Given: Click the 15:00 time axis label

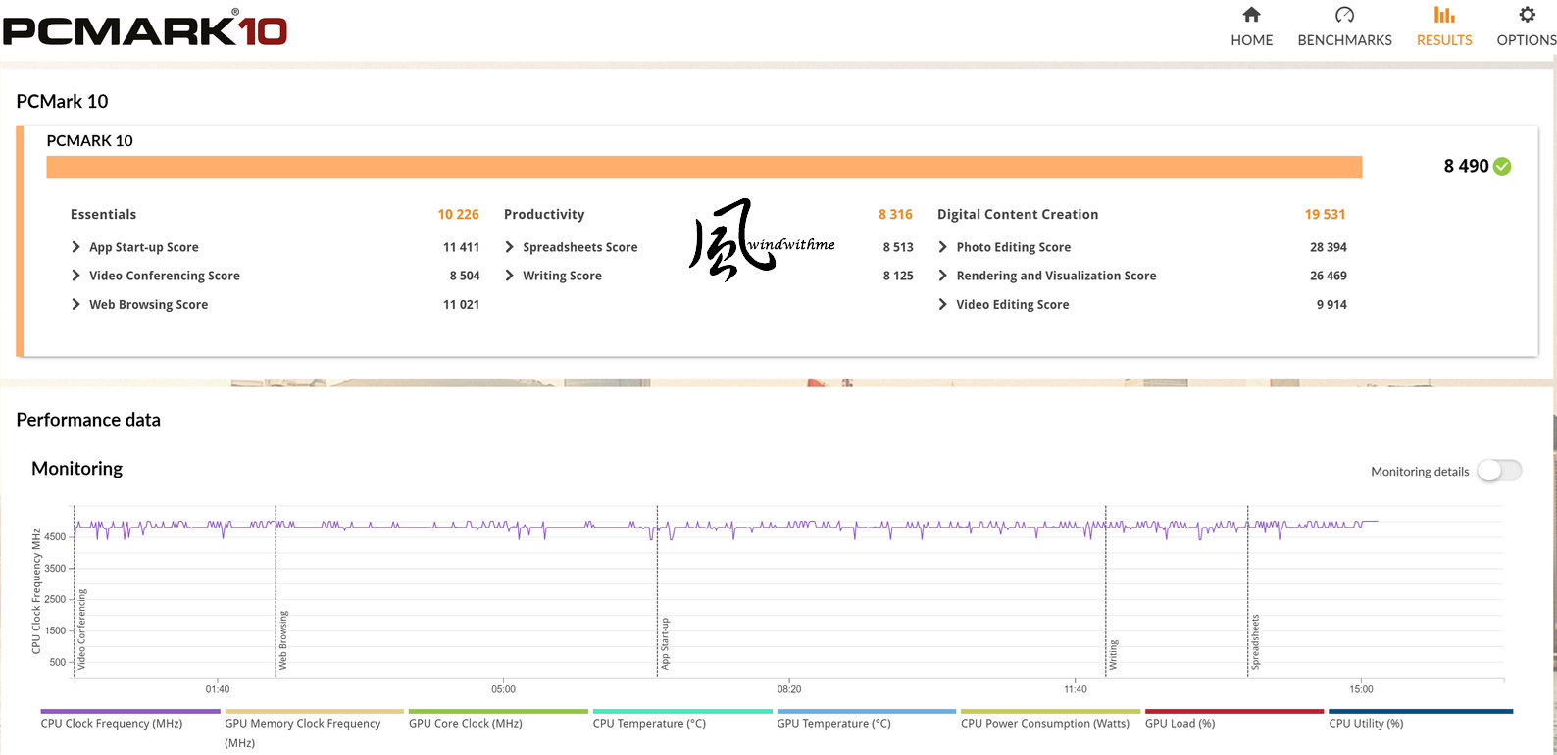Looking at the screenshot, I should point(1361,689).
